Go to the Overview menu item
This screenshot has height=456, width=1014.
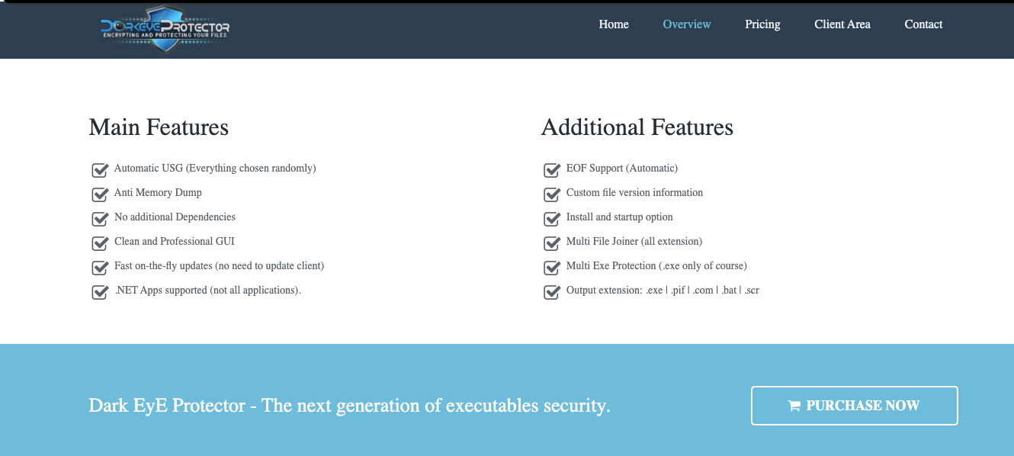pos(687,24)
